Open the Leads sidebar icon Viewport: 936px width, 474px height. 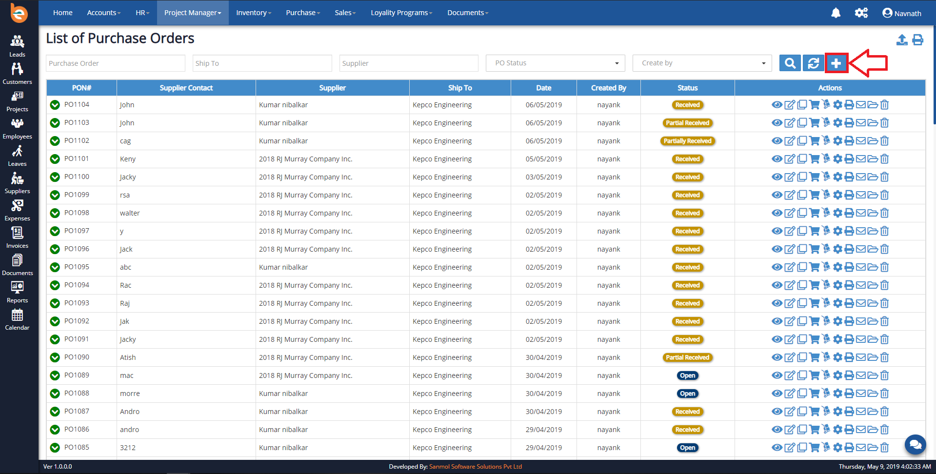point(18,46)
